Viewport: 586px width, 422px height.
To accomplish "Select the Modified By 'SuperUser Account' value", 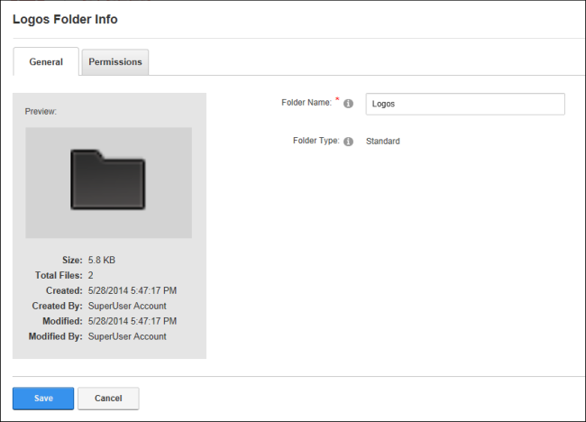I will (x=127, y=336).
